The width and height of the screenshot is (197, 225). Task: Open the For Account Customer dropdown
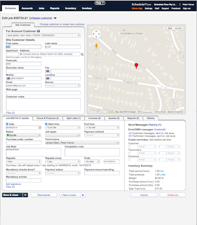[43, 35]
